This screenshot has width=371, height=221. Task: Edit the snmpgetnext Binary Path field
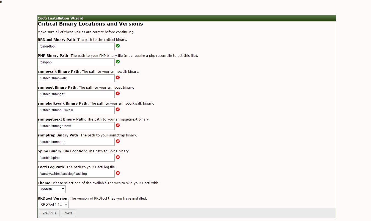(x=76, y=126)
